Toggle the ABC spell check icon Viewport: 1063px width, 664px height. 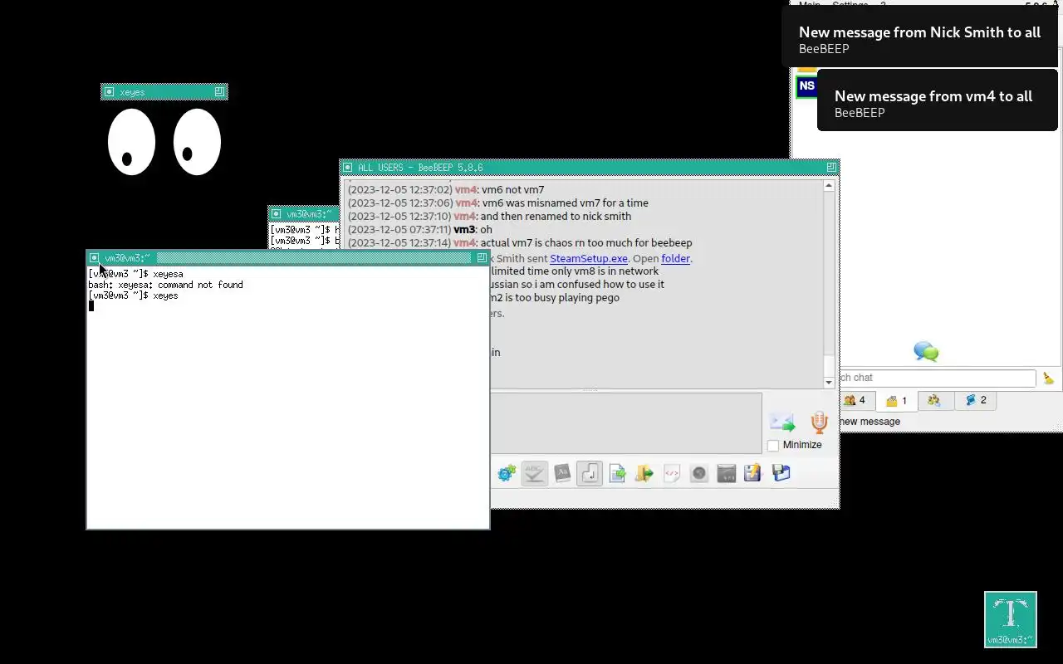[x=534, y=473]
